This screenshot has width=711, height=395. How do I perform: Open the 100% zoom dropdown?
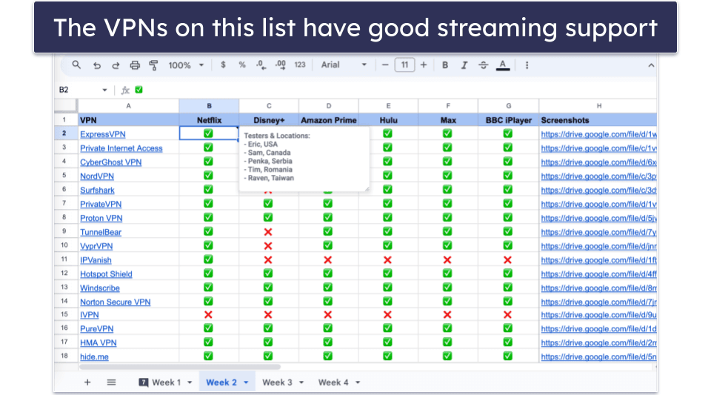coord(186,65)
